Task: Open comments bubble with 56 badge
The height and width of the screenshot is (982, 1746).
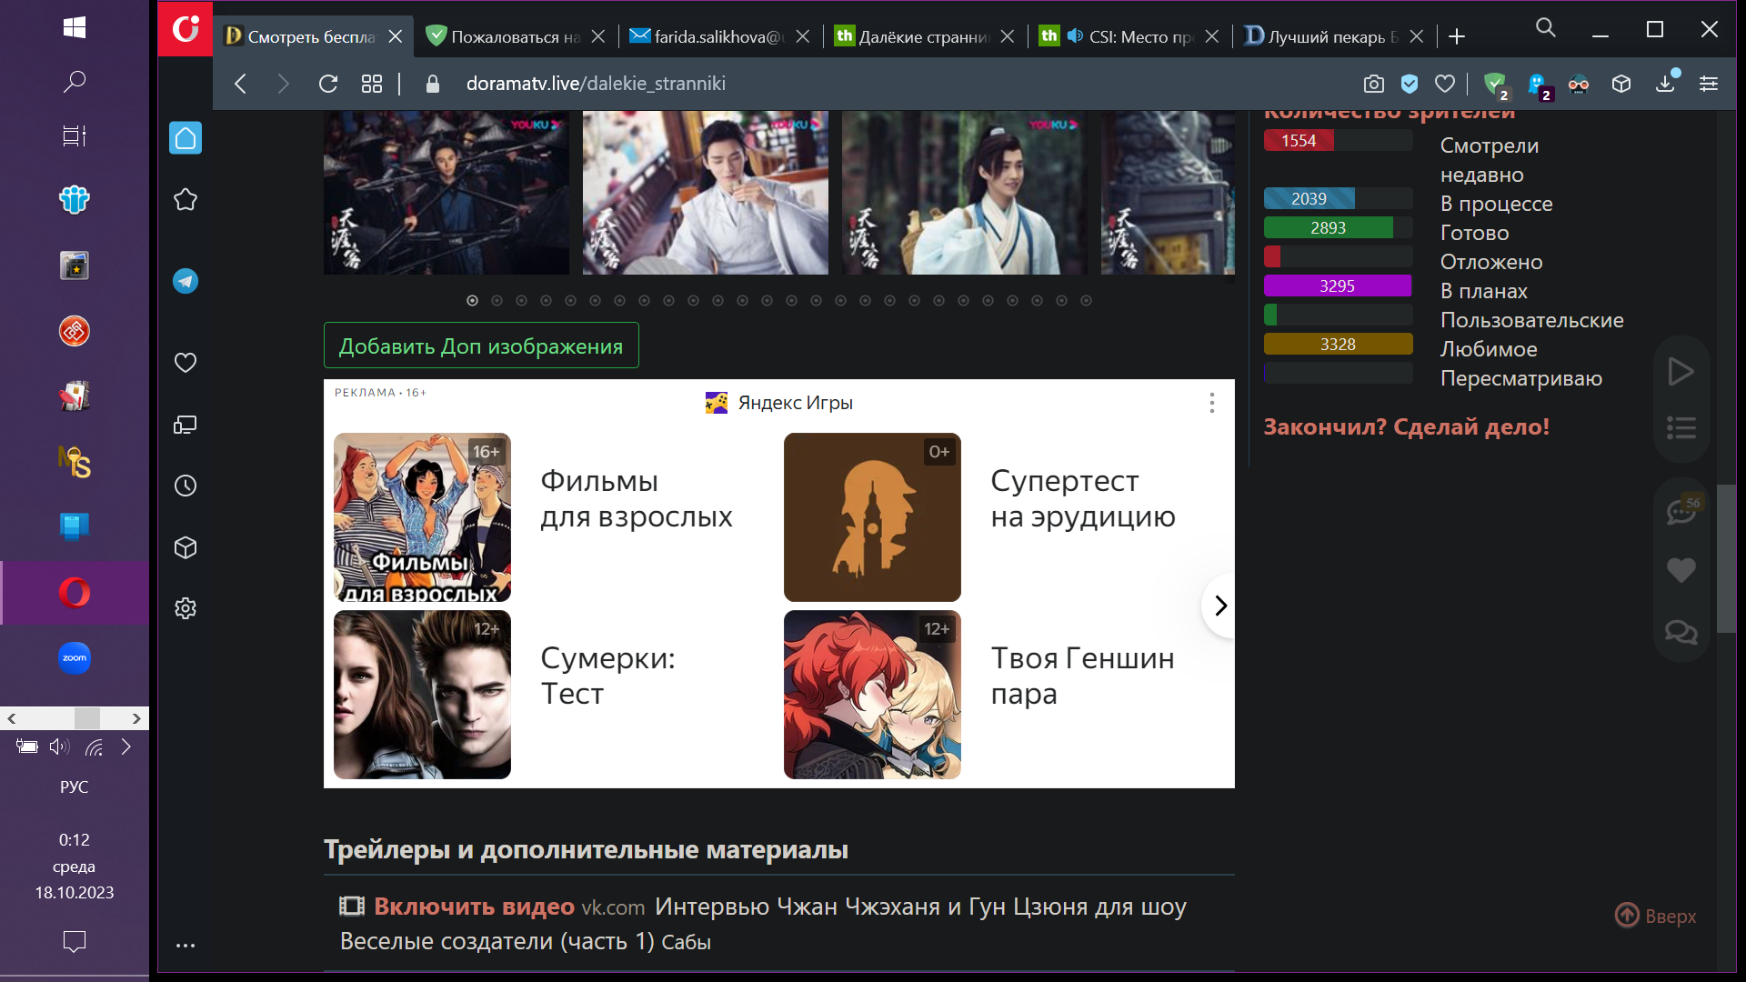Action: coord(1681,510)
